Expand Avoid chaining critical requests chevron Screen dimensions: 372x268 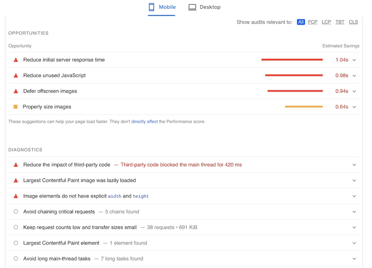point(354,212)
